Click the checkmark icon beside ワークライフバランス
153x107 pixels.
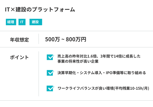point(50,88)
